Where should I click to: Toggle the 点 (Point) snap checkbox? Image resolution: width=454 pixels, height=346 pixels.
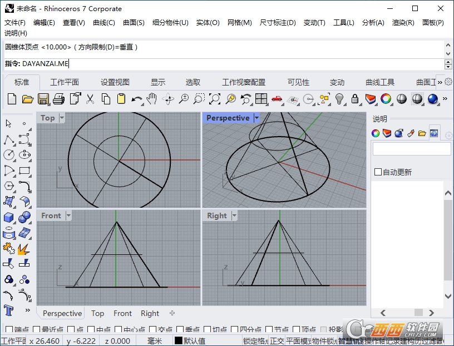tap(71, 329)
